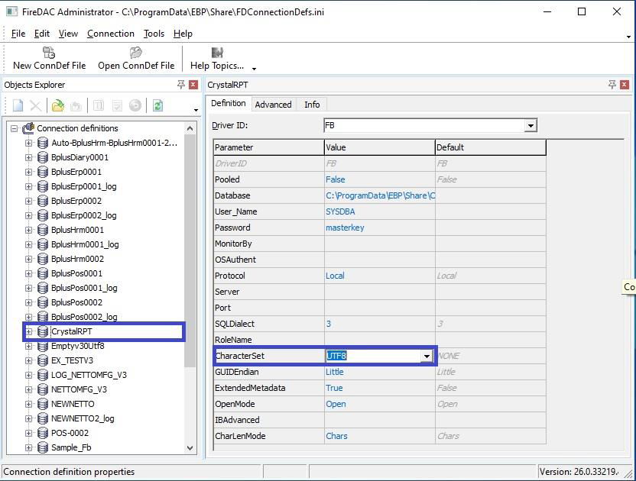
Task: Select the NETTOMFG_V3 connection definition
Action: tap(79, 389)
